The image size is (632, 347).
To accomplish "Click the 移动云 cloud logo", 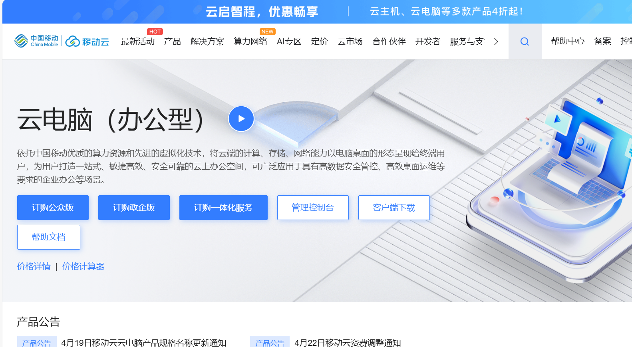I will point(87,41).
